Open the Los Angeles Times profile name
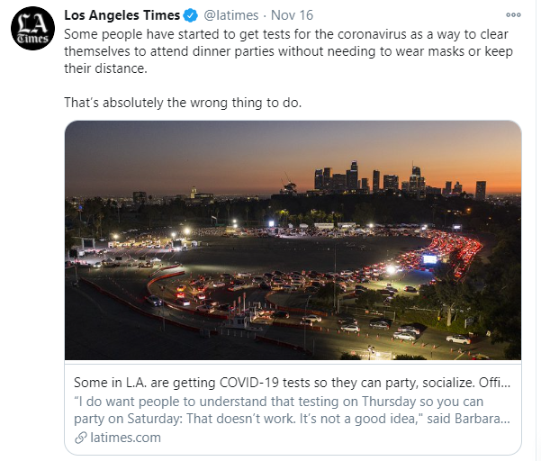 [x=122, y=15]
